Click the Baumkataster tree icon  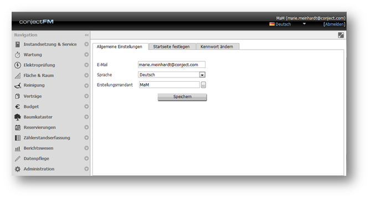tap(18, 117)
